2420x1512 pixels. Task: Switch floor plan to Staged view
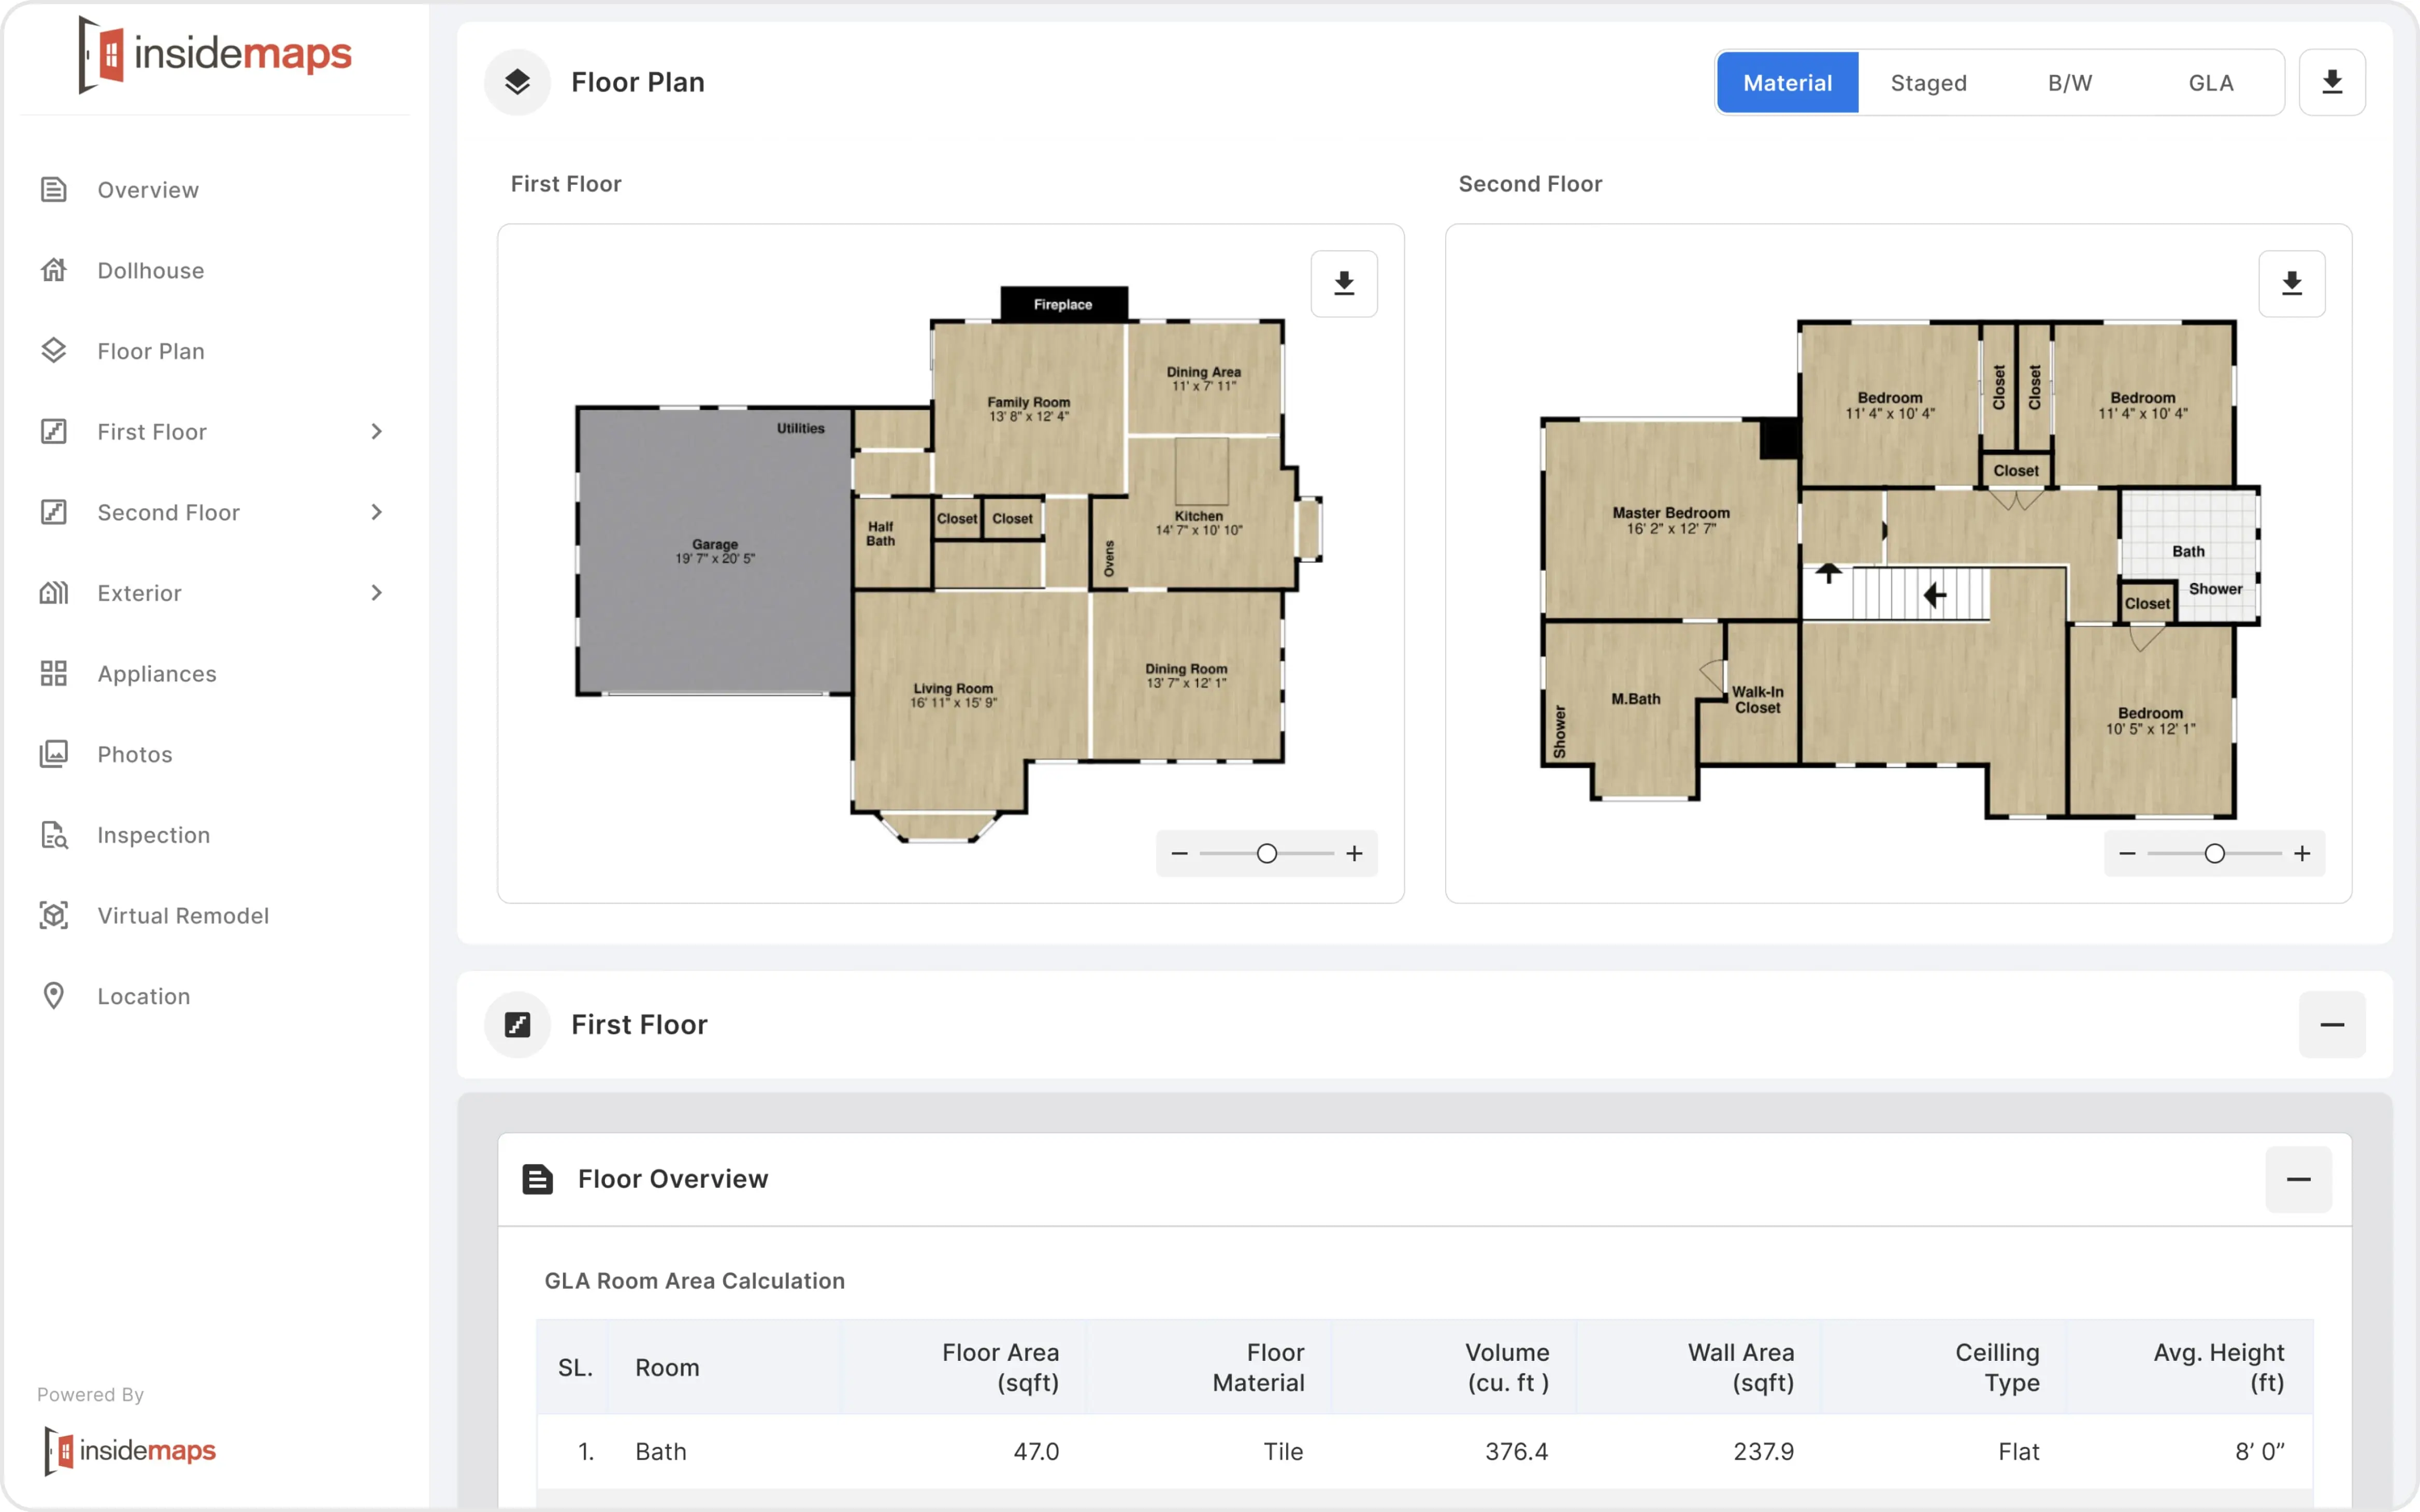click(x=1928, y=83)
